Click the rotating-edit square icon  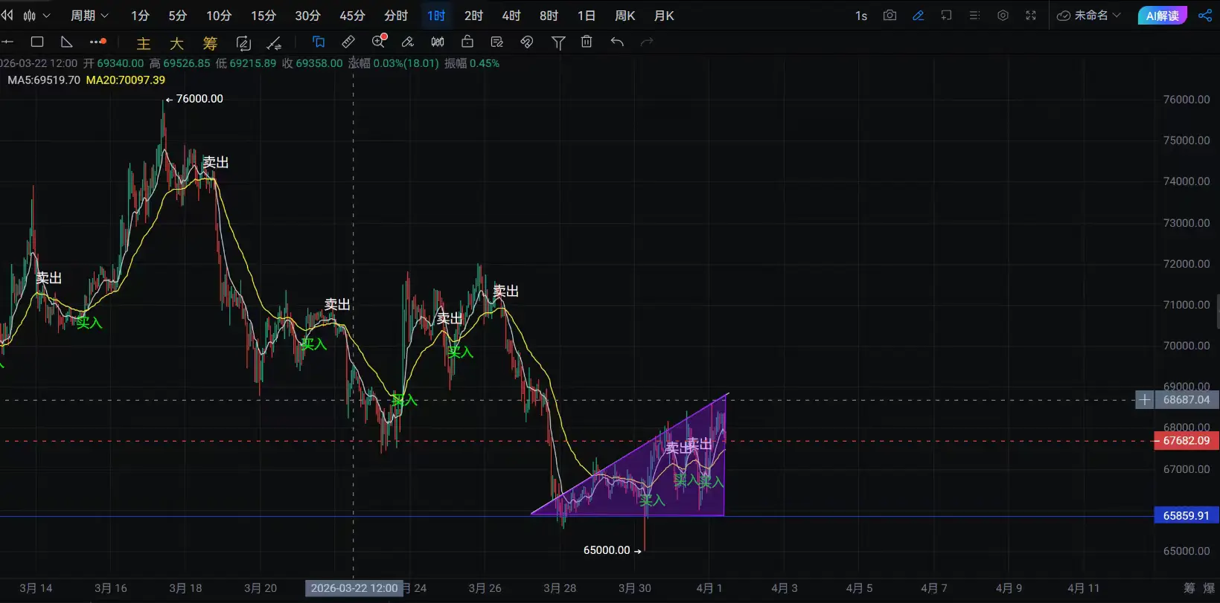(x=243, y=43)
